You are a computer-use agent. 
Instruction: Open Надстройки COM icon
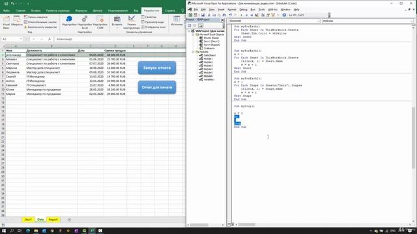pos(100,22)
